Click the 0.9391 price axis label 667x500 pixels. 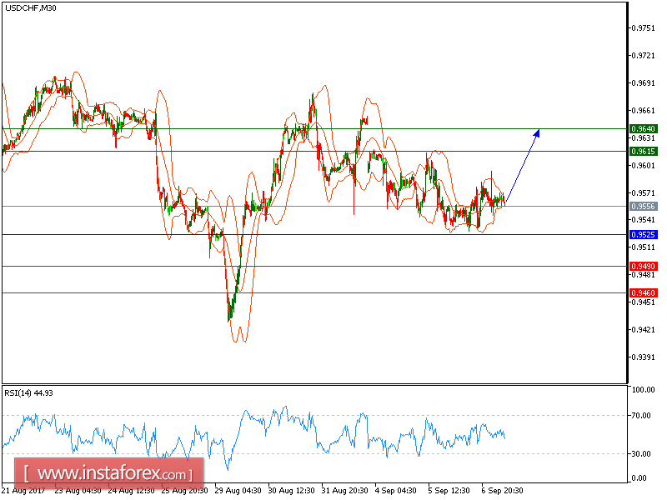tap(642, 357)
